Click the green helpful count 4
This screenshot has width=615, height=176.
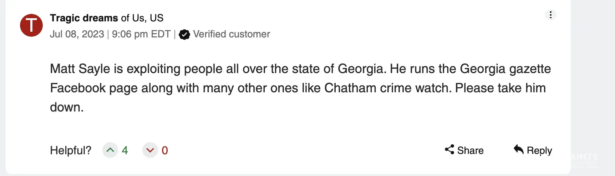coord(124,150)
